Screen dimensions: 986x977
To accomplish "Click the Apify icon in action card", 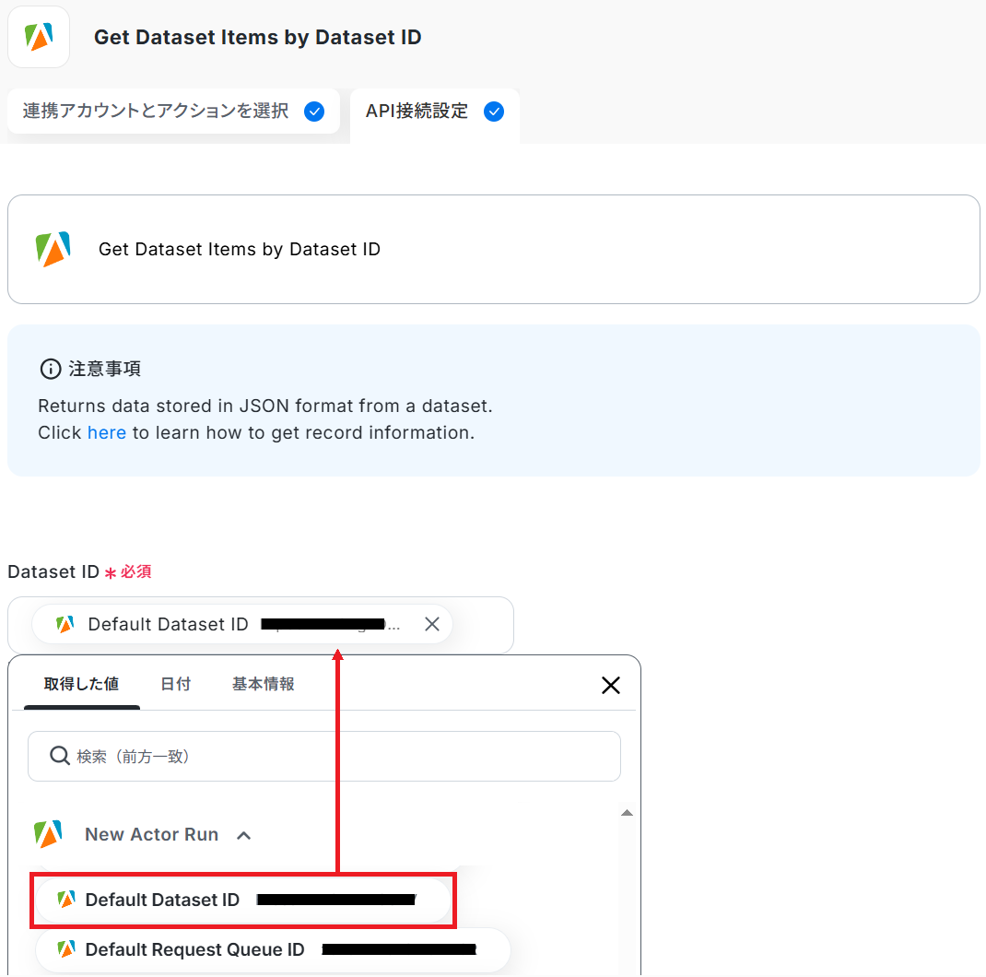I will coord(53,249).
